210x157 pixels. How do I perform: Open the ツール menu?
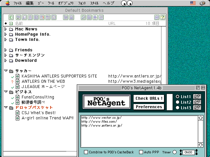(x=51, y=3)
